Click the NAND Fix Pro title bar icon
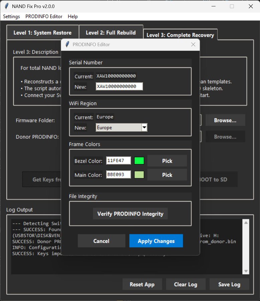The height and width of the screenshot is (301, 260). pos(6,6)
